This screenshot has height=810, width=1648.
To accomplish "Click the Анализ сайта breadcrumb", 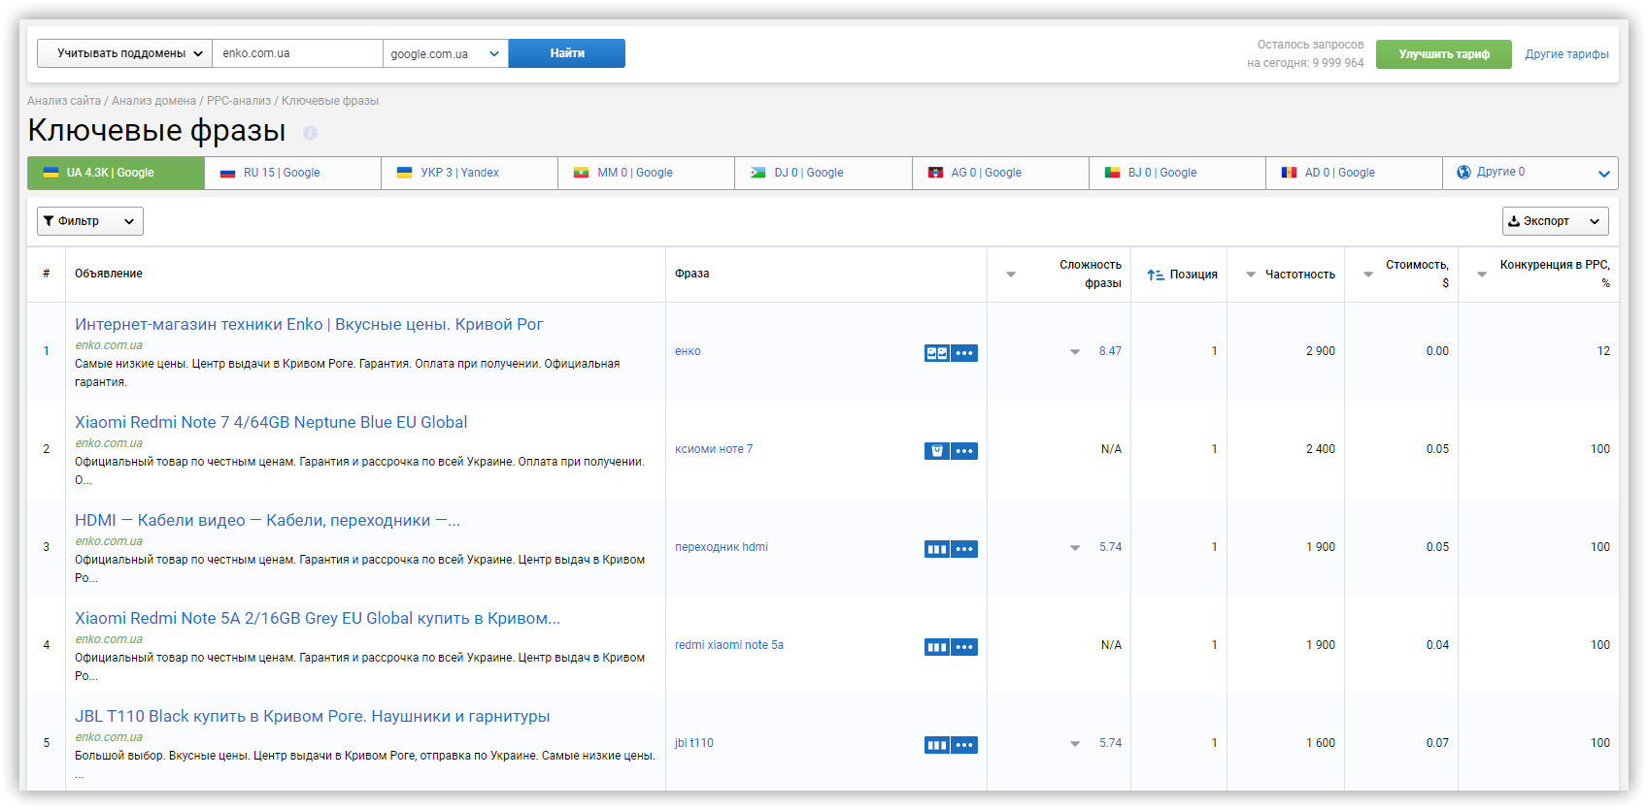I will tap(64, 101).
